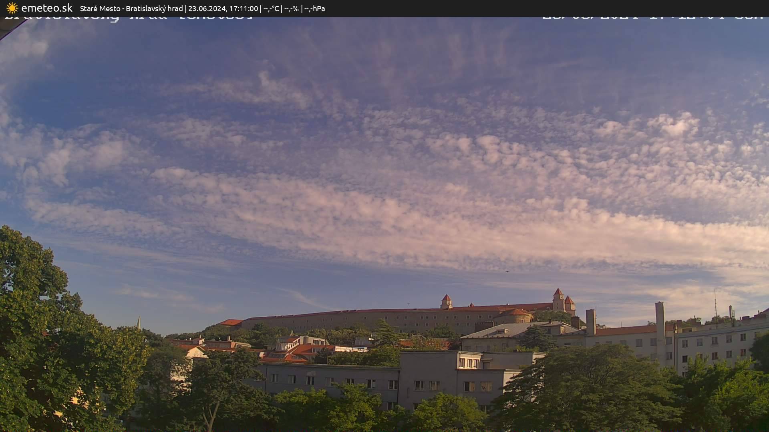The image size is (769, 432).
Task: Click the Staré Mesto - Bratislavský hrad title
Action: click(131, 8)
